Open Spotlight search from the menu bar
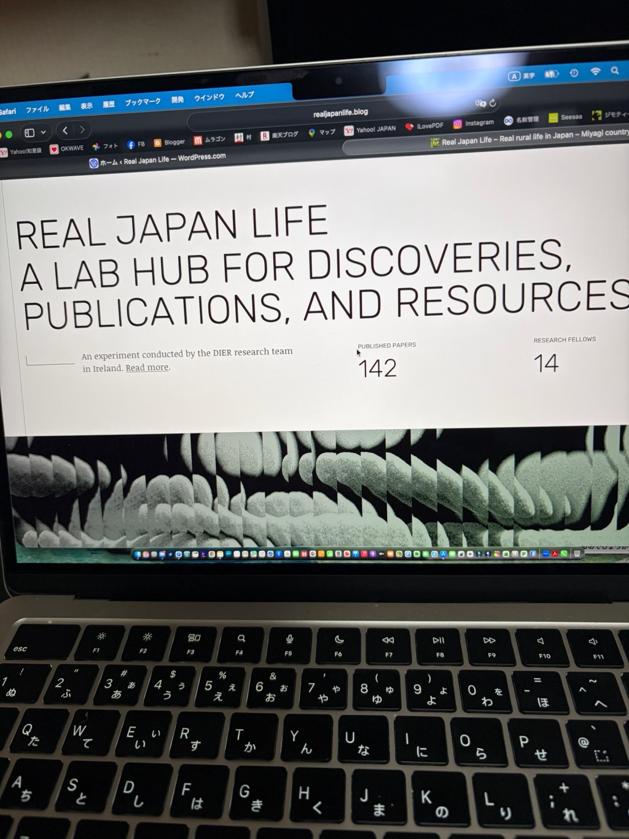Screen dimensions: 629x839 click(614, 70)
